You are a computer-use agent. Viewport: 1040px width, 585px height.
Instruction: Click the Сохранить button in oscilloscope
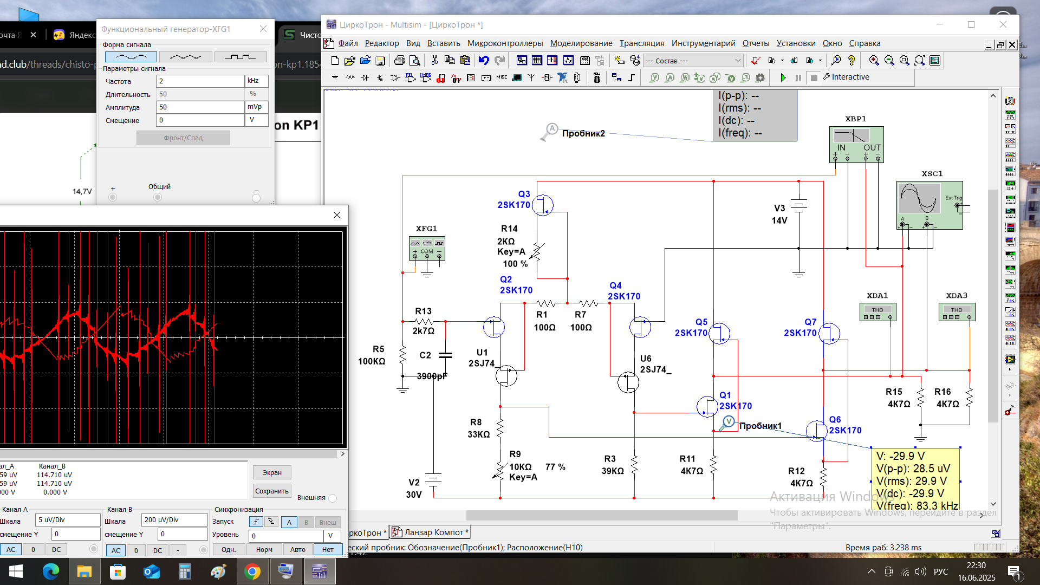271,491
